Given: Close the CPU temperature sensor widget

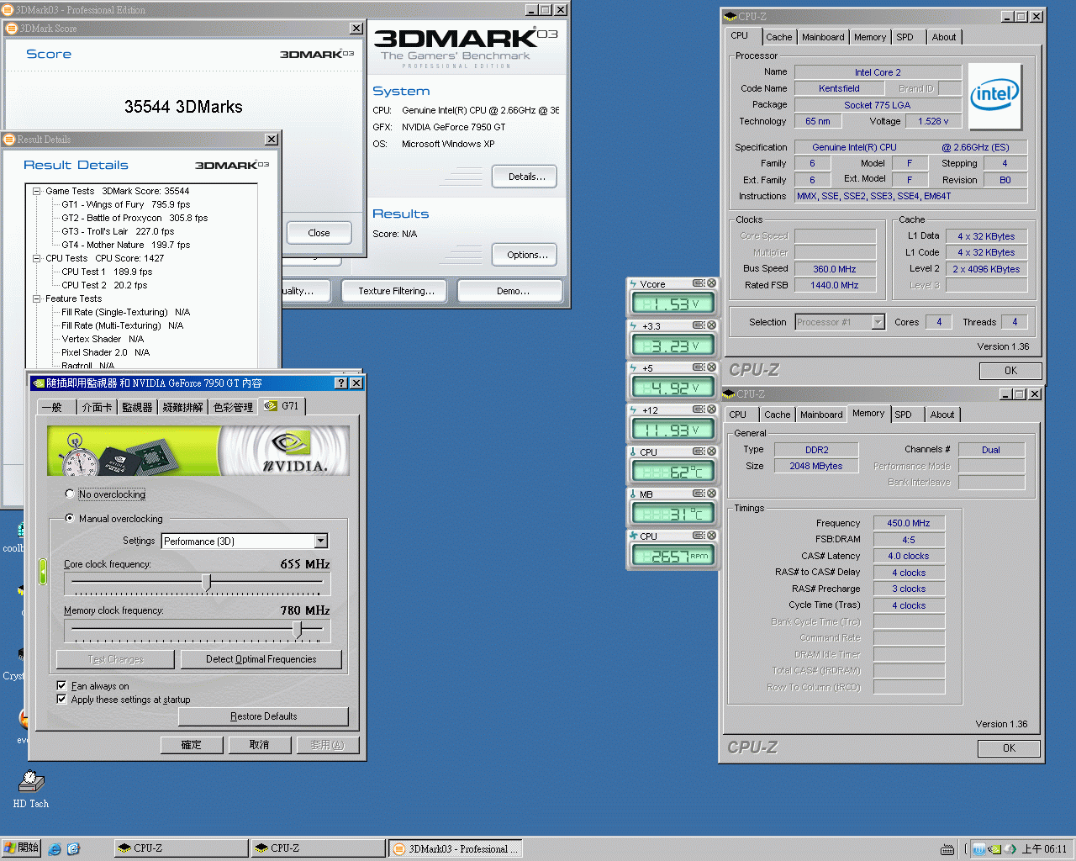Looking at the screenshot, I should (711, 452).
